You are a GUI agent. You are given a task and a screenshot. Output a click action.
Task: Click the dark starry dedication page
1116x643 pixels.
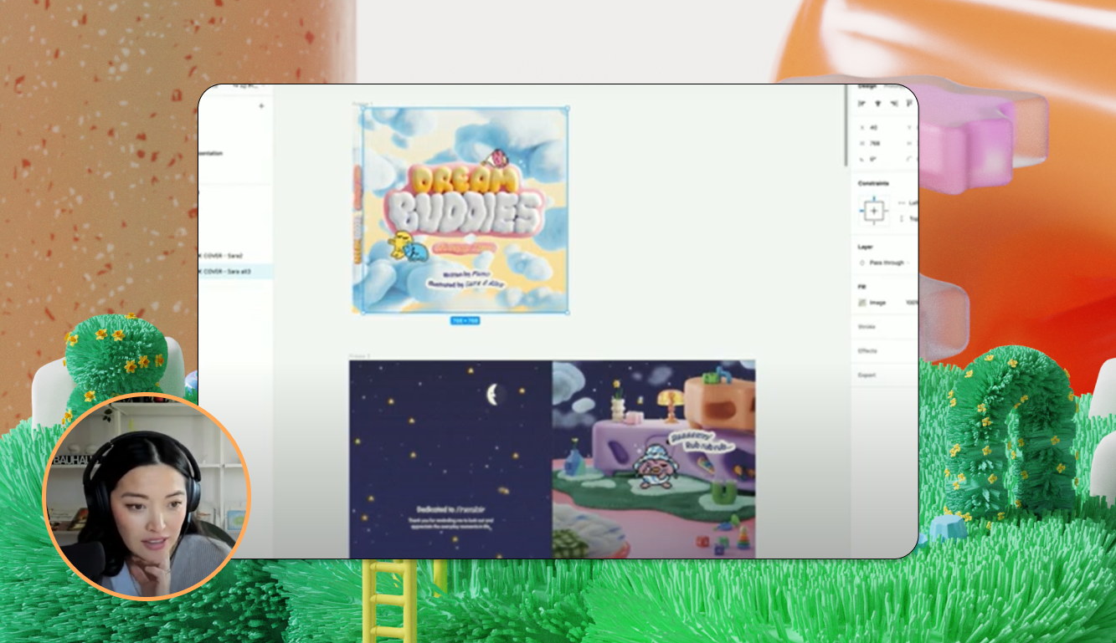450,459
